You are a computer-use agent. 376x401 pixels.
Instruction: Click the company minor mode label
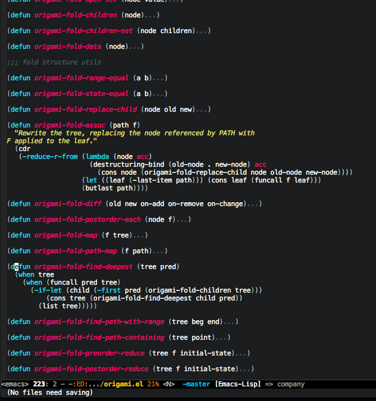291,384
